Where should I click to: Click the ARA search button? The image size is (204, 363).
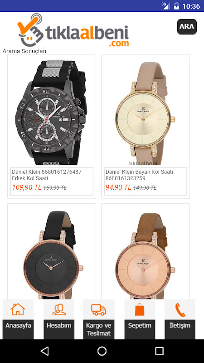pyautogui.click(x=187, y=27)
